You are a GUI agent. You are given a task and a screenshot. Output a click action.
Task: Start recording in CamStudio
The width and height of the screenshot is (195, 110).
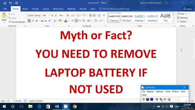click(x=144, y=99)
